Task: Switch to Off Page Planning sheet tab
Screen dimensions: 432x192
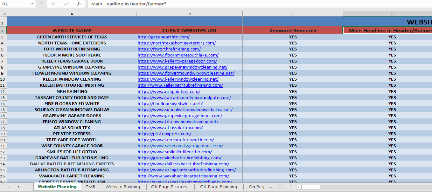Action: point(219,187)
